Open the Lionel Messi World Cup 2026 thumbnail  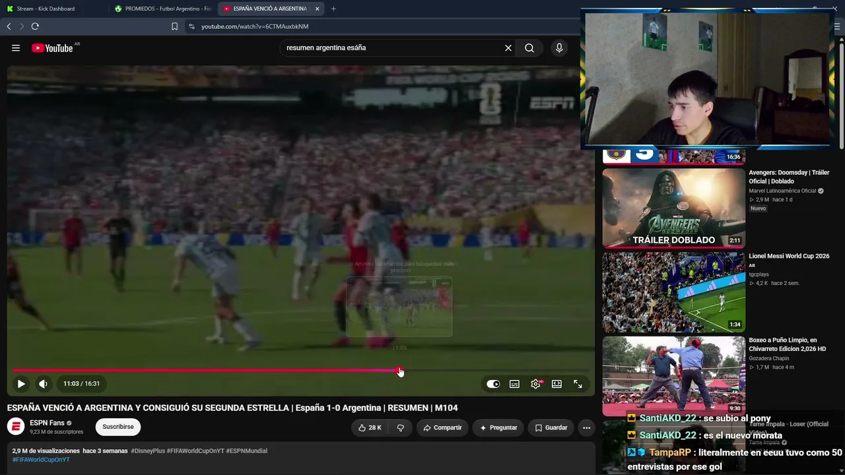point(673,292)
